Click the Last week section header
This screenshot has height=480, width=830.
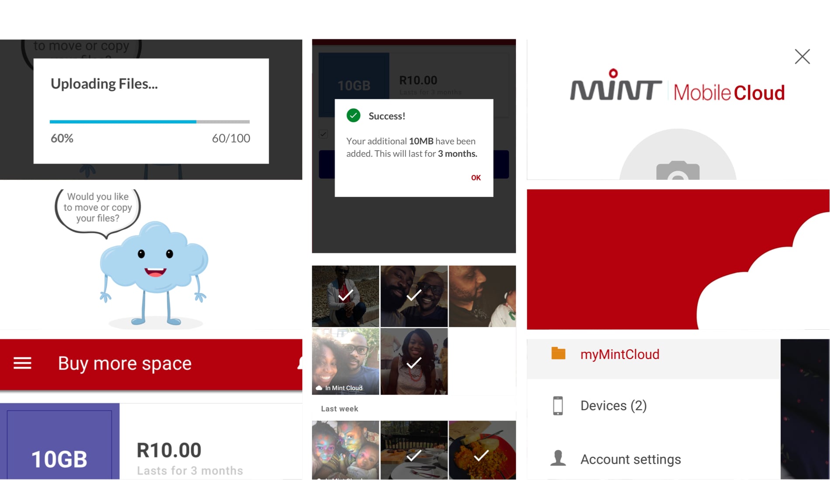point(339,409)
